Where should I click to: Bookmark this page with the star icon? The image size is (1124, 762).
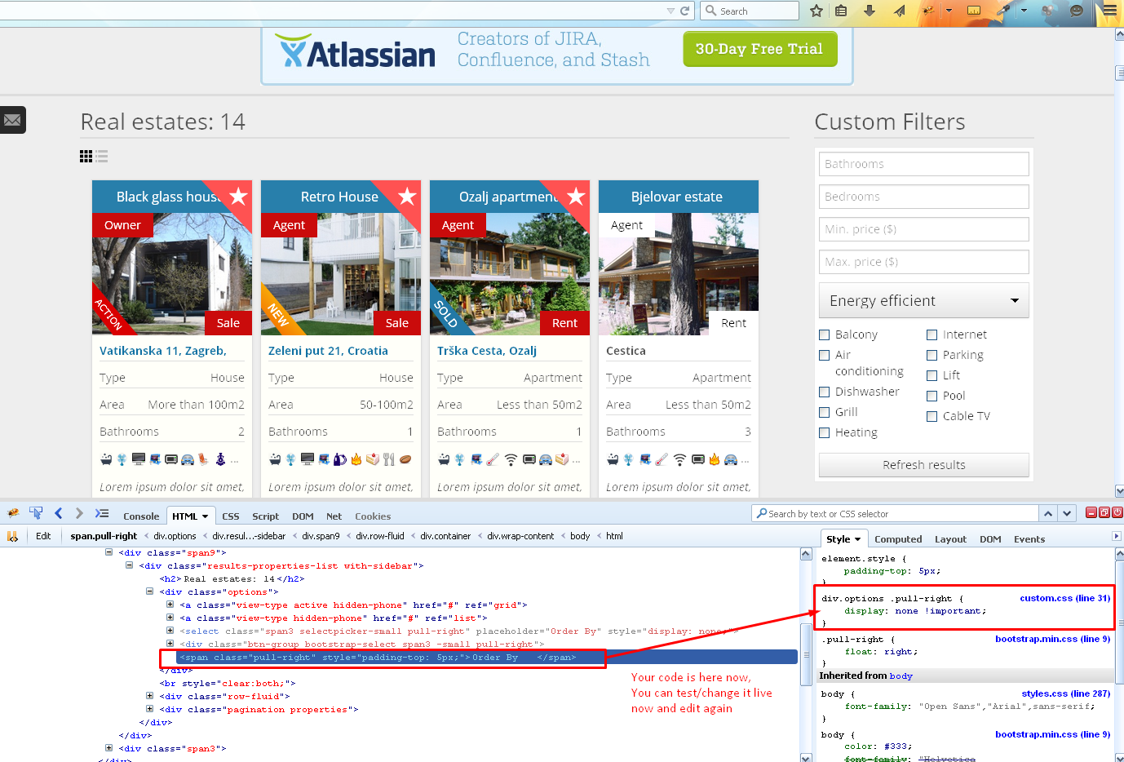pyautogui.click(x=816, y=11)
